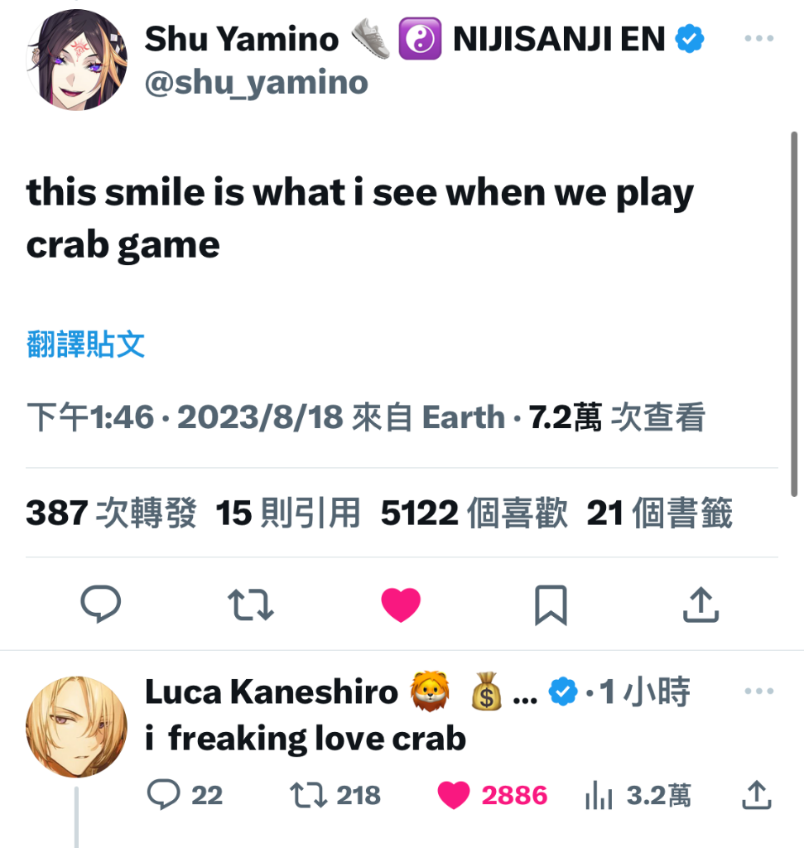Viewport: 804px width, 848px height.
Task: Open Shu Yamino's profile picture
Action: [x=77, y=60]
